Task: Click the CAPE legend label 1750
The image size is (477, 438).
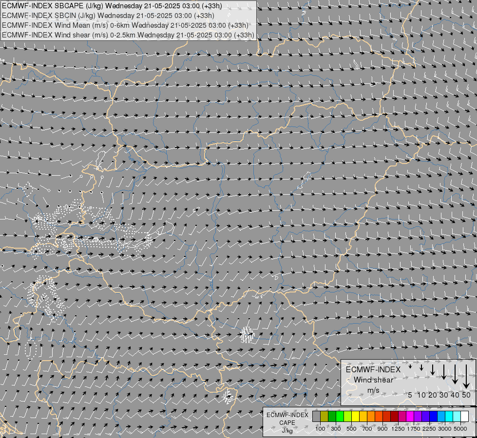Action: (x=414, y=429)
